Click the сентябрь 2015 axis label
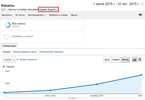 click(97, 96)
